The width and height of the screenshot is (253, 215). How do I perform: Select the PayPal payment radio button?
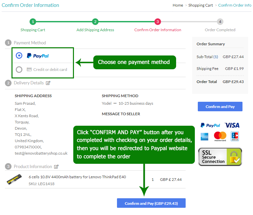[x=19, y=56]
